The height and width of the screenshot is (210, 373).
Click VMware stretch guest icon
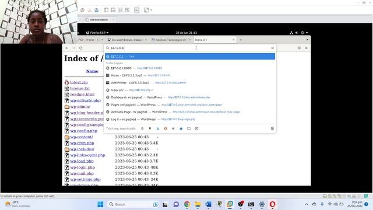(x=146, y=10)
